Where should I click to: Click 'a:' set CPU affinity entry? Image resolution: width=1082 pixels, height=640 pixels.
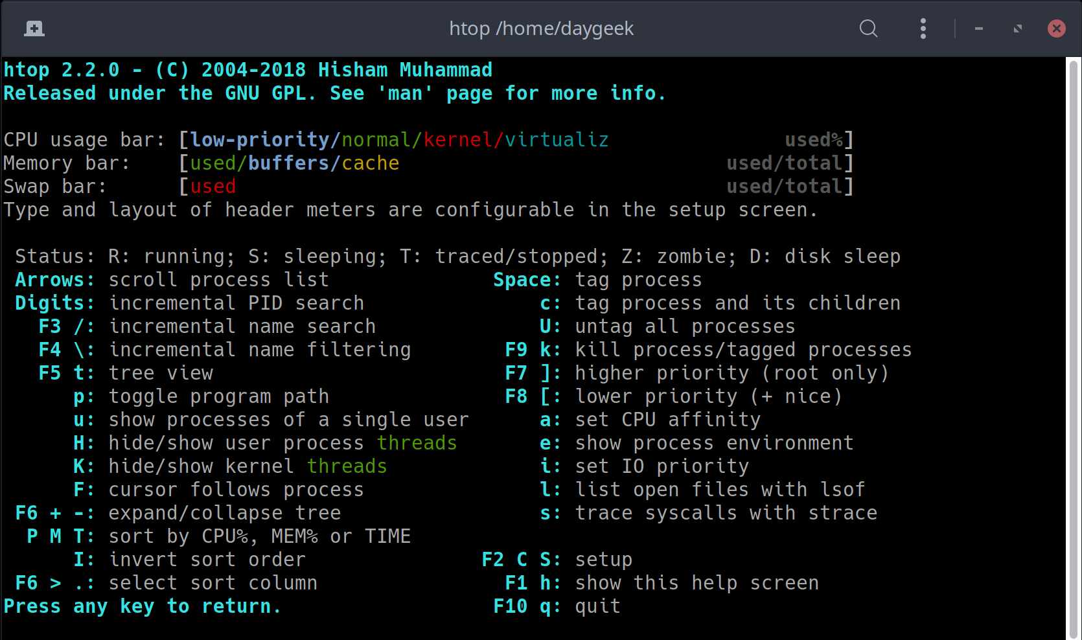650,420
